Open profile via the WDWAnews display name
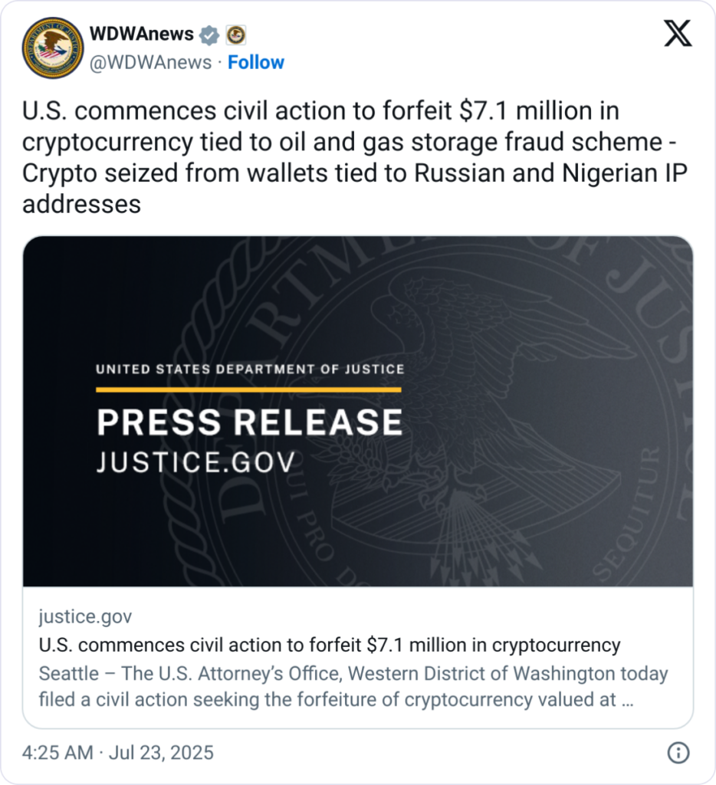 (141, 33)
